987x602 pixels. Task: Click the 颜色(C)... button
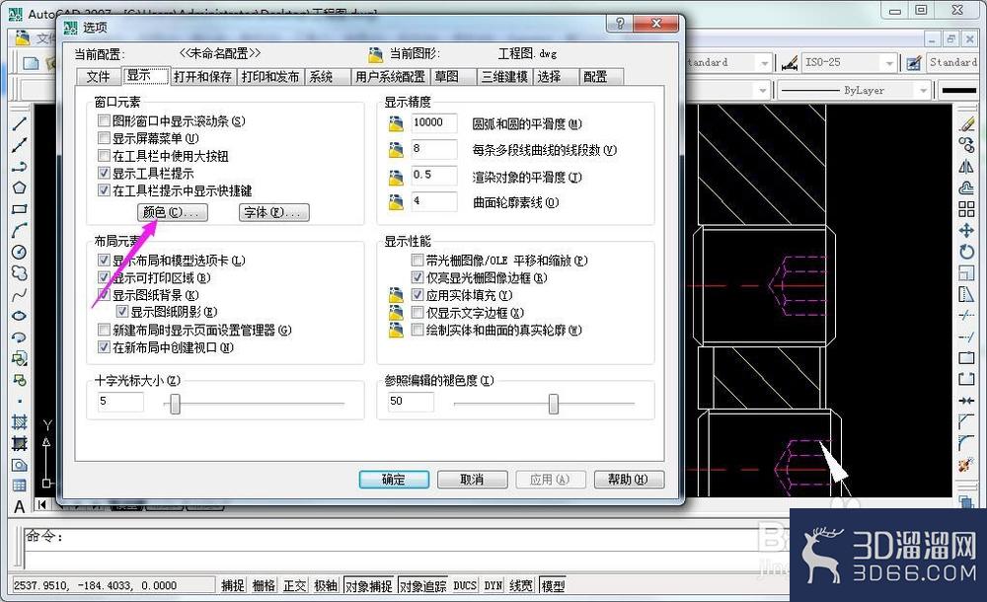pyautogui.click(x=173, y=213)
